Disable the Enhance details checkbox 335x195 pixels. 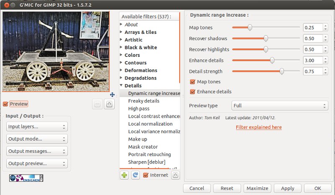point(193,92)
